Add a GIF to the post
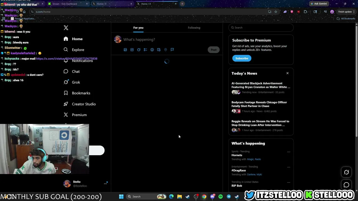358x201 pixels. tap(132, 50)
